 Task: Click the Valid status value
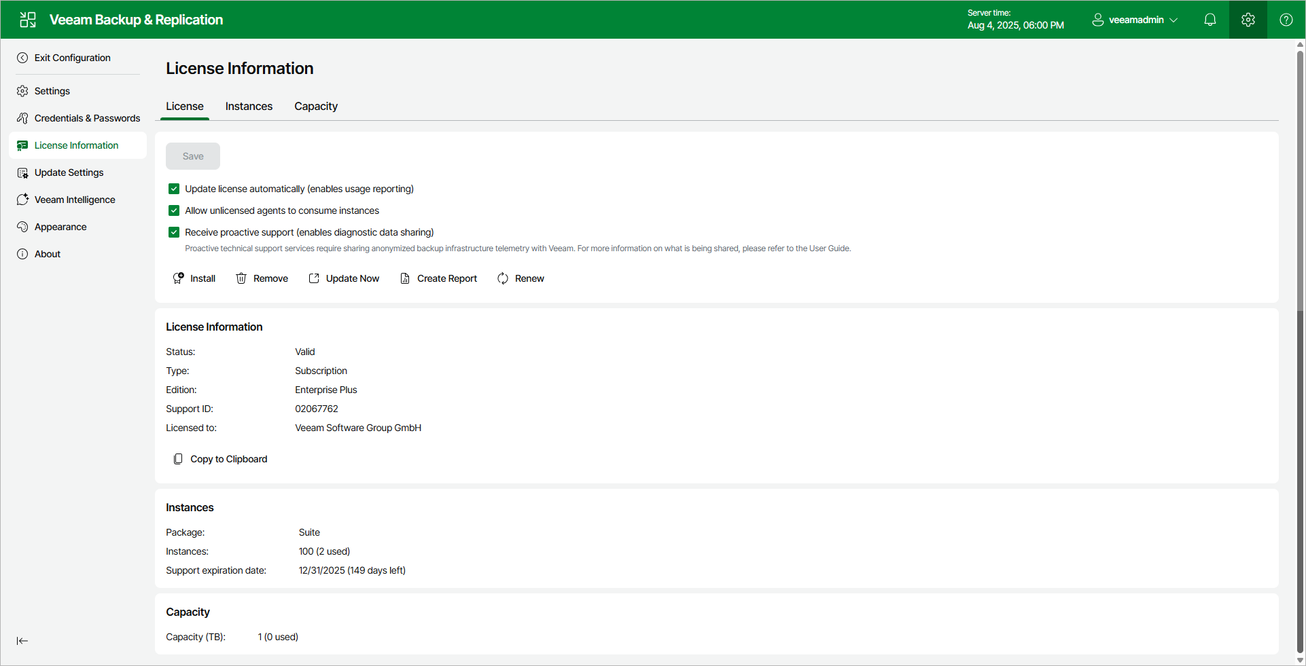point(305,352)
